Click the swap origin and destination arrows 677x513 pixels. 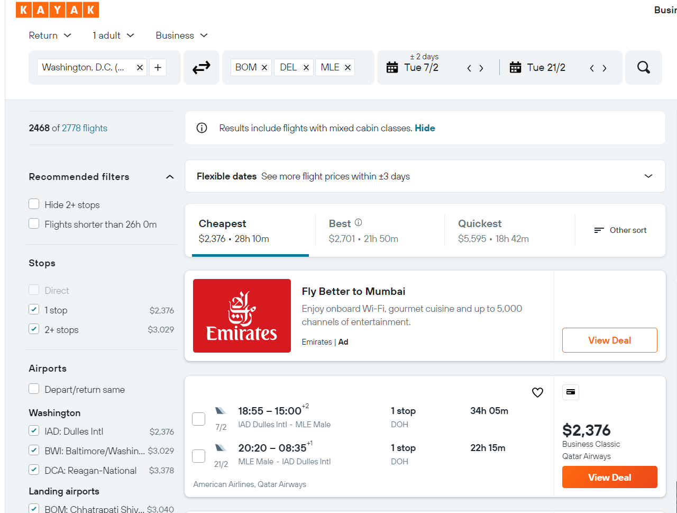(201, 67)
